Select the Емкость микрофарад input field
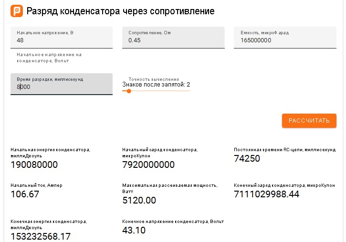 tap(285, 40)
